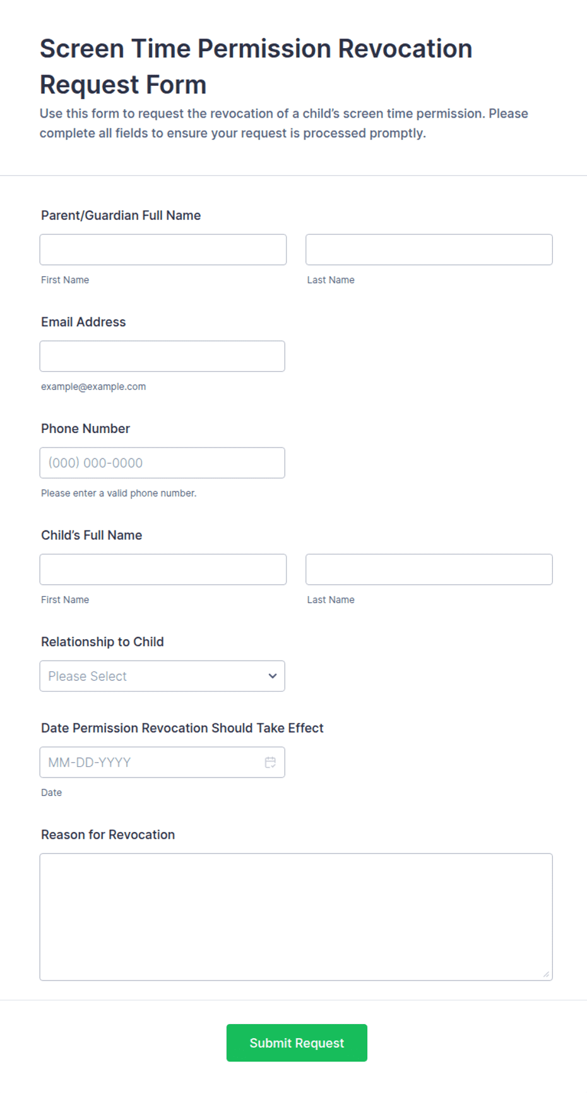Focus the Child's First Name field
The image size is (587, 1093).
coord(163,570)
